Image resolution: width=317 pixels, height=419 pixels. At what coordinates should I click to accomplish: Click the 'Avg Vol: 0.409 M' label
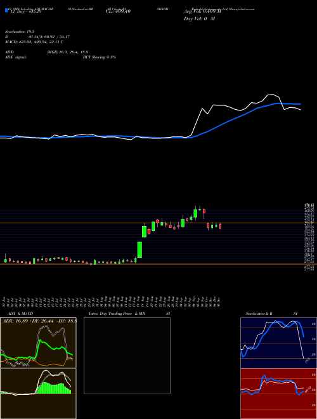(202, 11)
